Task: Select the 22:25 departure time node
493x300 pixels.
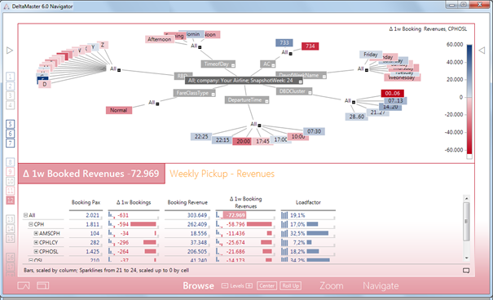Action: click(x=201, y=136)
